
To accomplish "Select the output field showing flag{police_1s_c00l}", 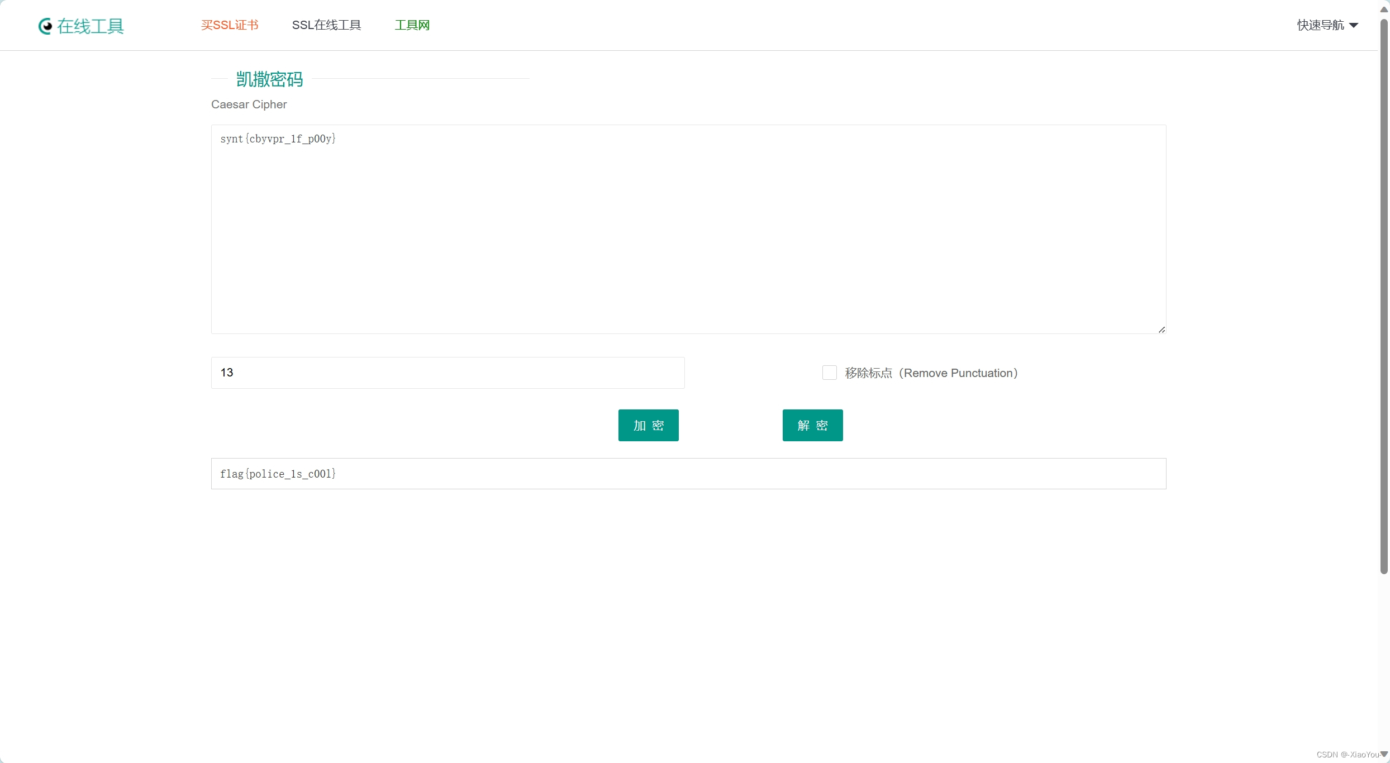I will (687, 474).
